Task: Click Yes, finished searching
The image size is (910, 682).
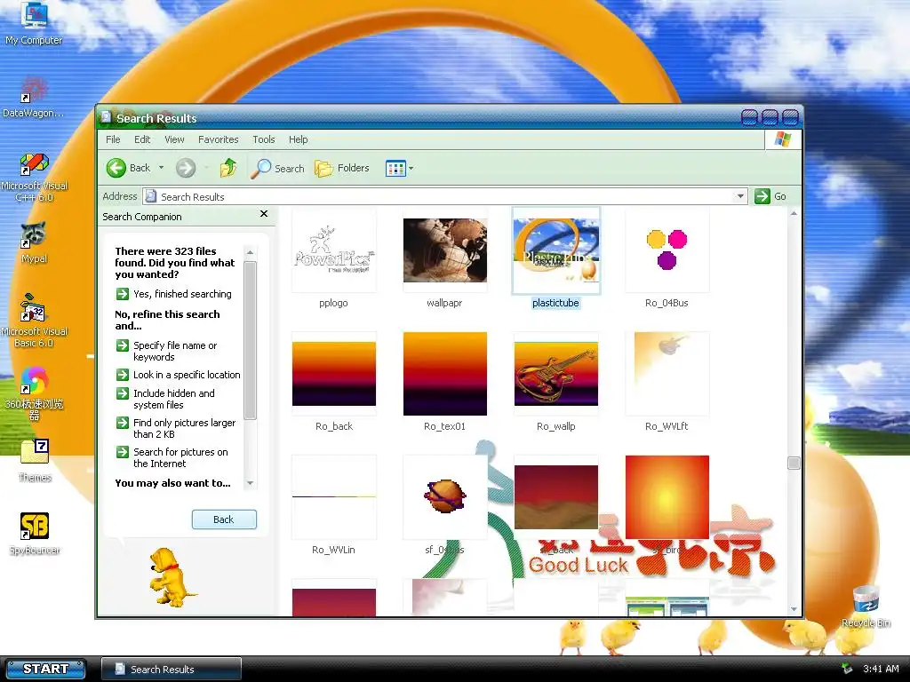Action: [174, 294]
